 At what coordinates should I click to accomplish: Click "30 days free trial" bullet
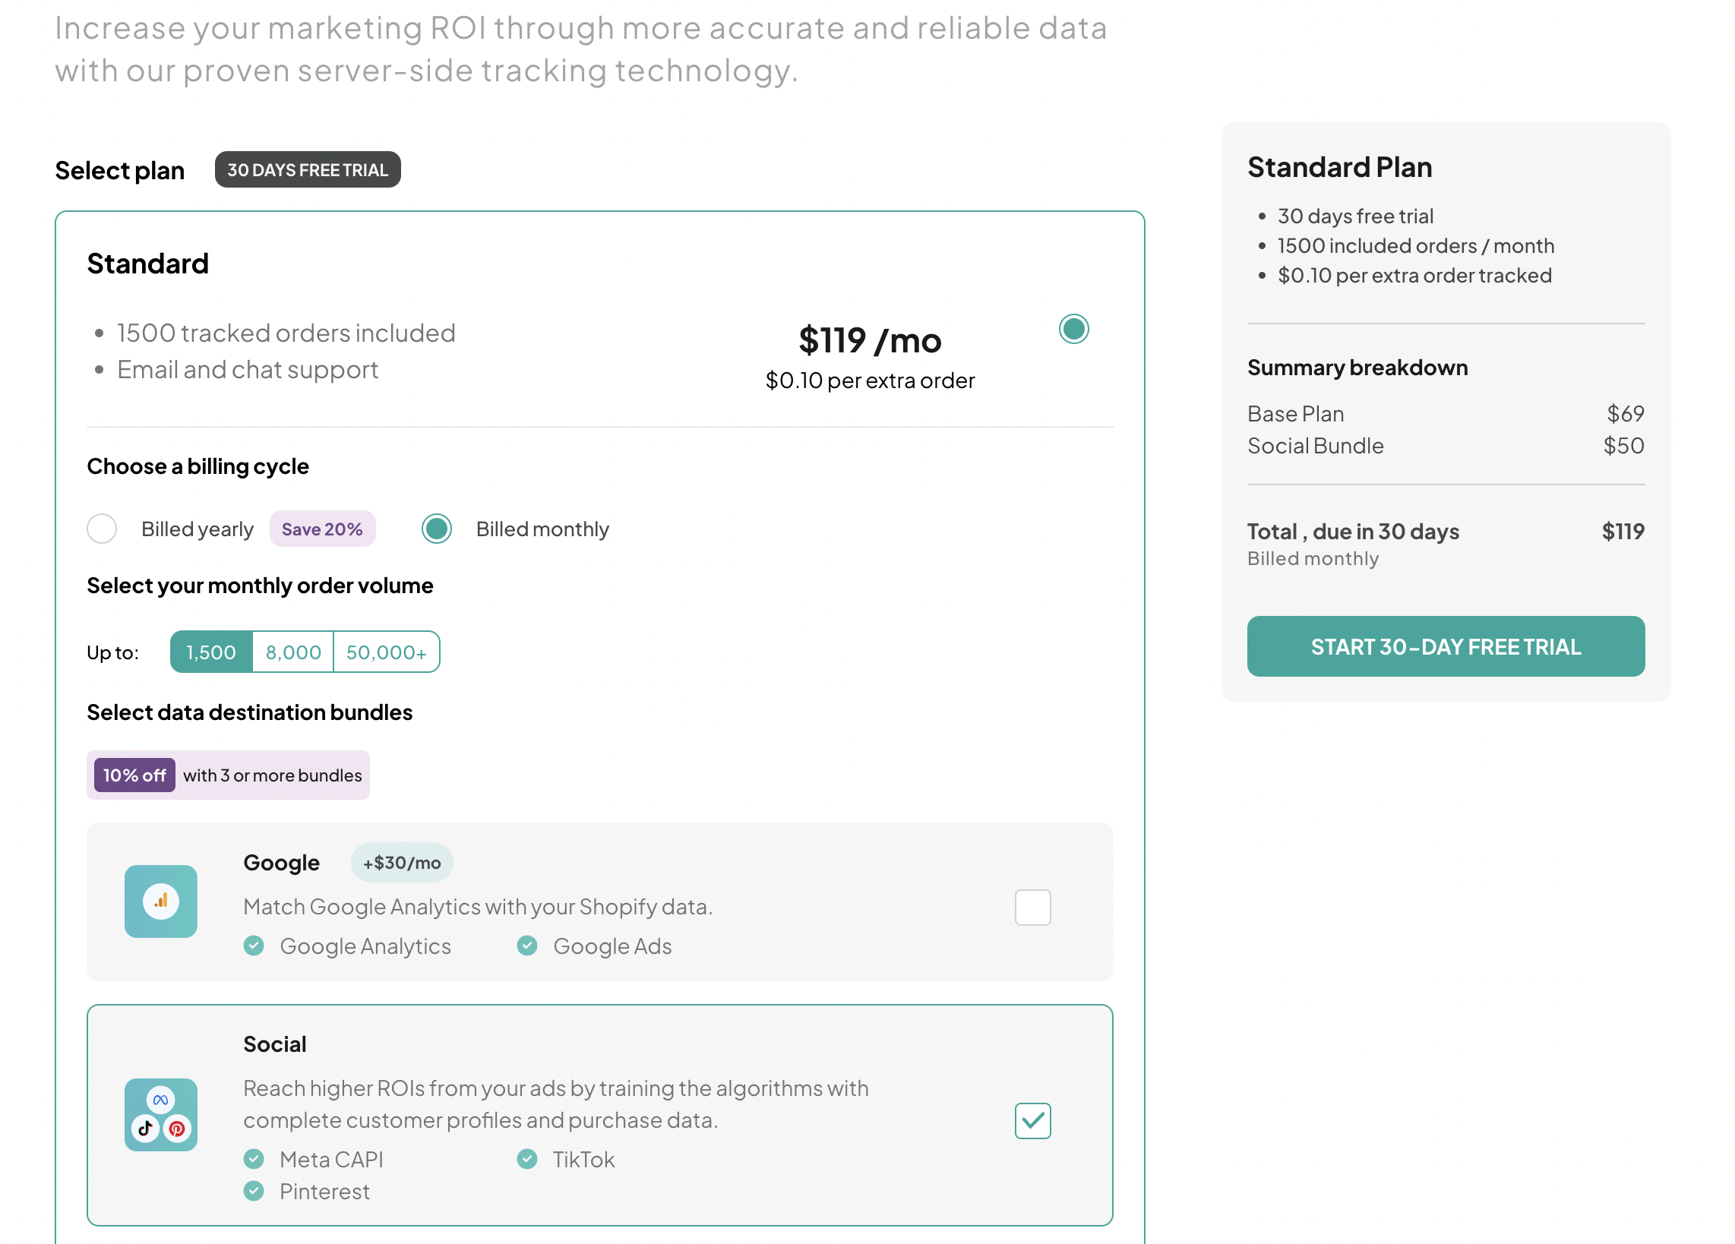point(1356,216)
